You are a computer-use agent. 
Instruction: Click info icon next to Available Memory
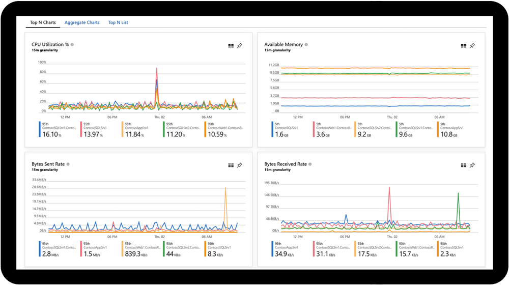click(x=306, y=44)
